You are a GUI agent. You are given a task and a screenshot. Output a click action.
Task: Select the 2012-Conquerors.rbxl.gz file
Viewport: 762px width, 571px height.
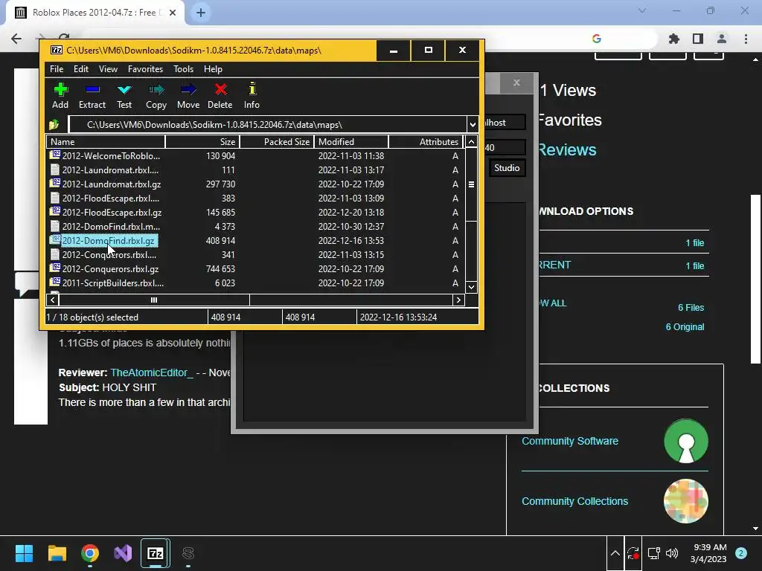(x=255, y=268)
